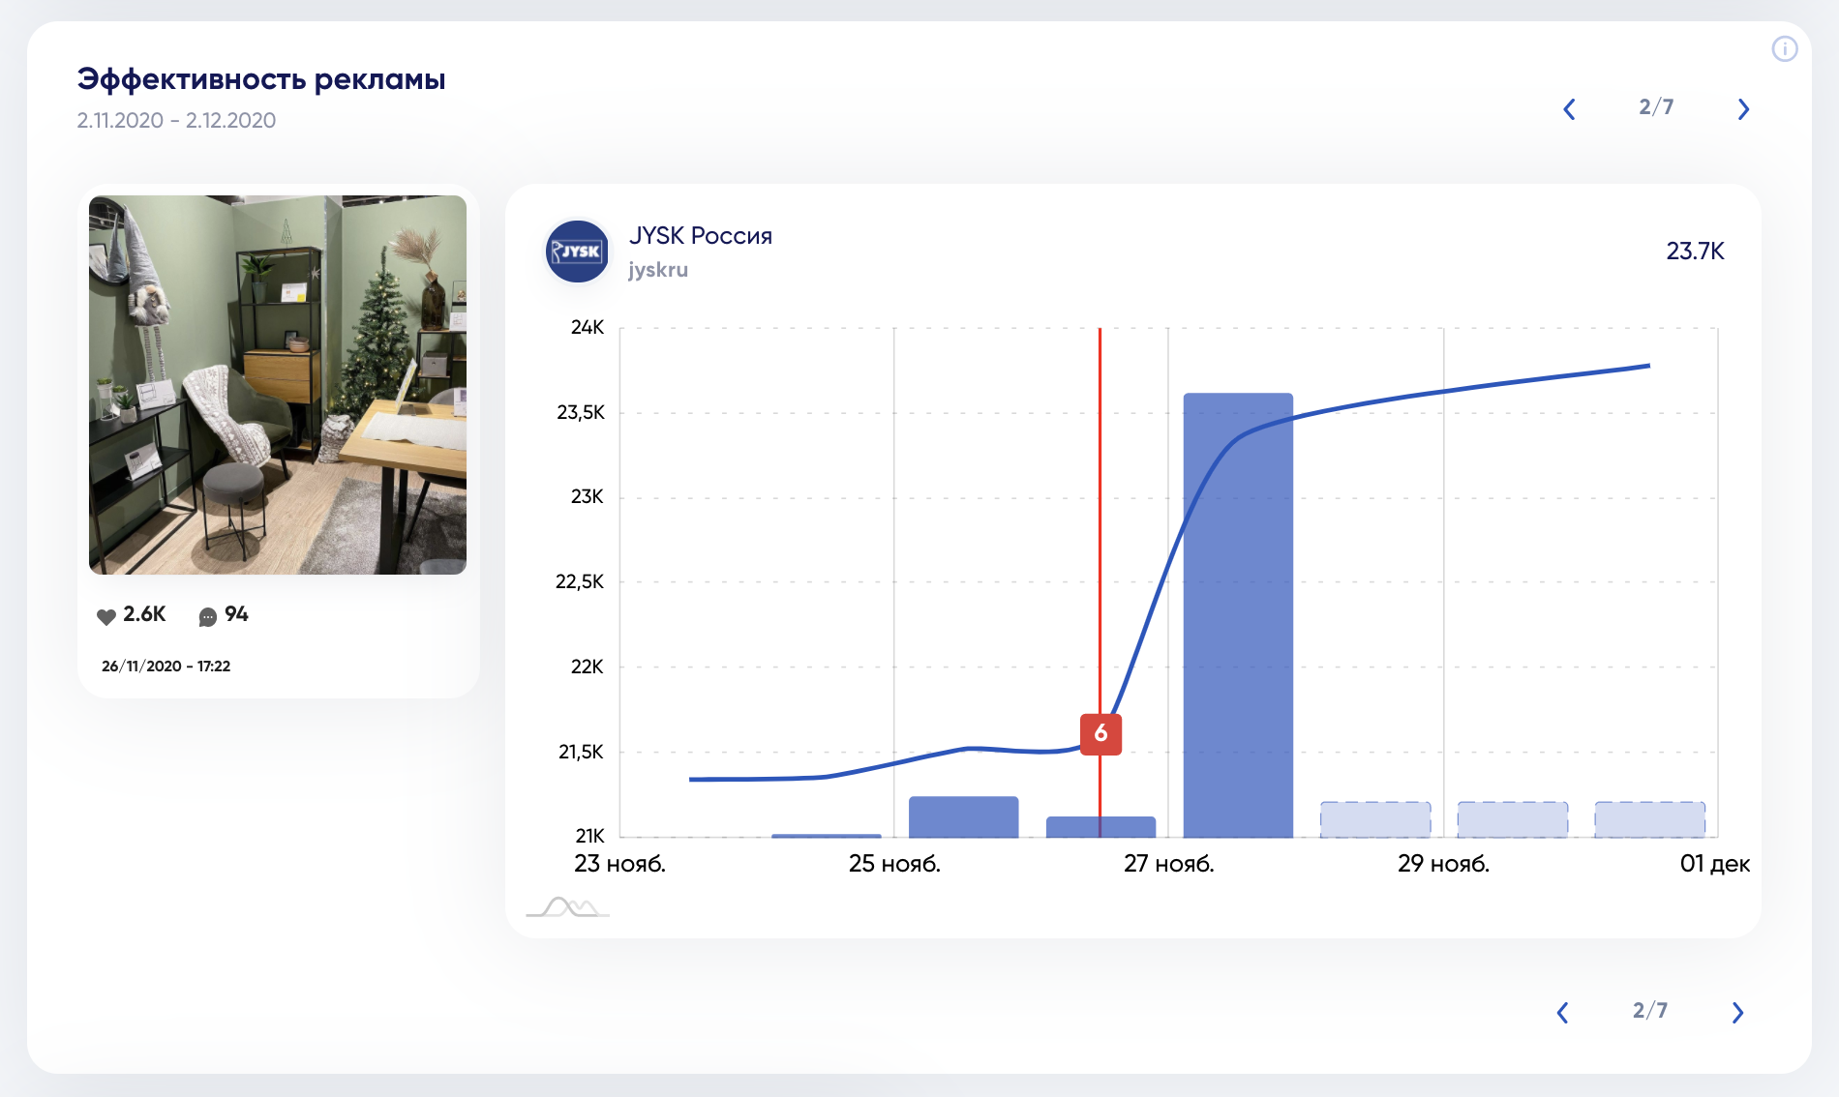Select the first dashed bar after tall bar
Image resolution: width=1839 pixels, height=1097 pixels.
coord(1375,819)
